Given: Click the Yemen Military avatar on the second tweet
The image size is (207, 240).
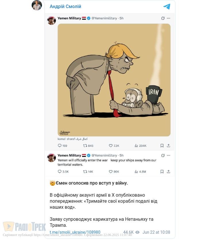Looking at the screenshot, I should [51, 158].
